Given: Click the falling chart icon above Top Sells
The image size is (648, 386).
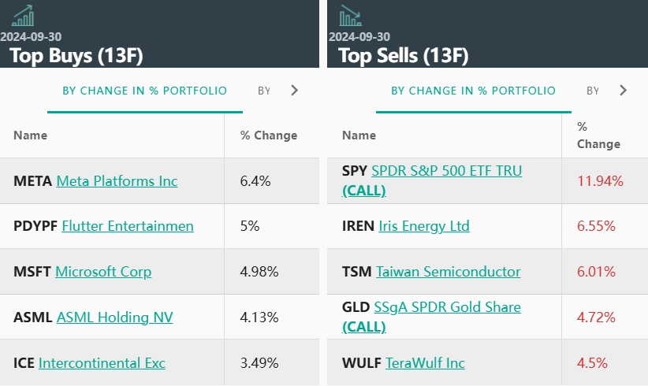Looking at the screenshot, I should (350, 16).
